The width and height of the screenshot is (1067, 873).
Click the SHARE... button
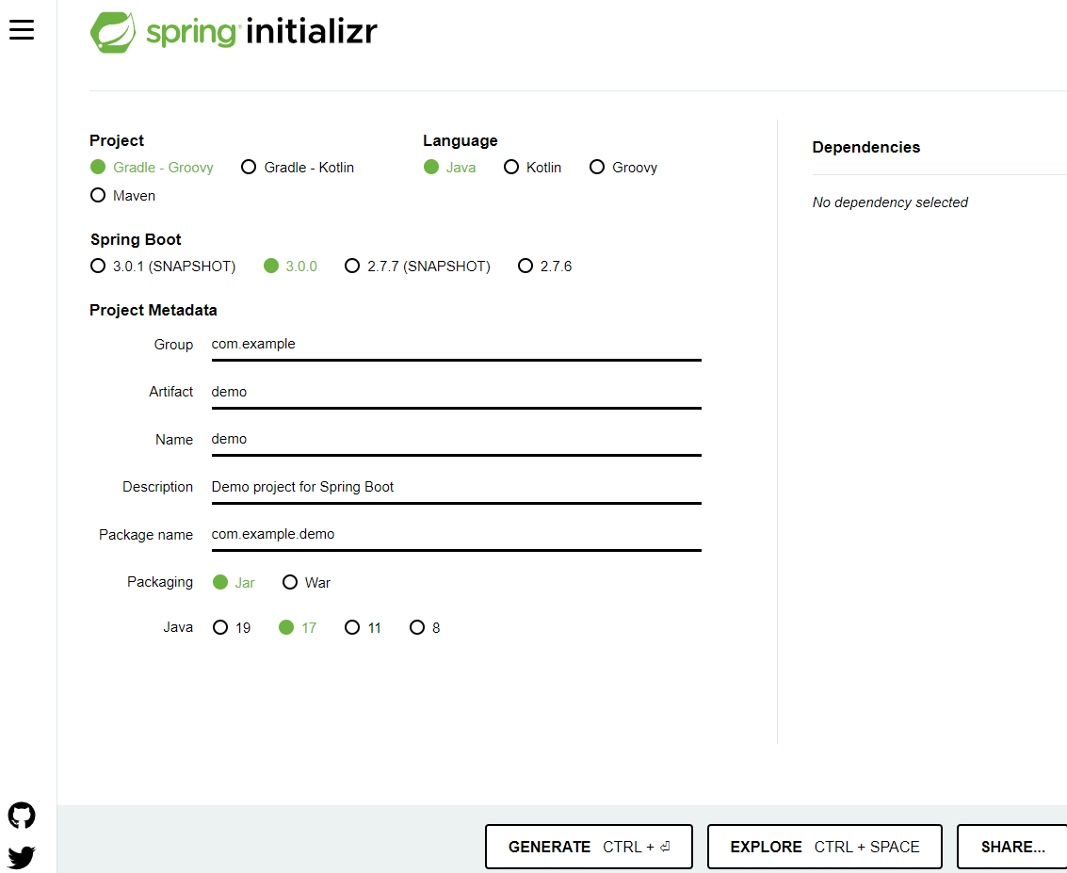[1012, 847]
